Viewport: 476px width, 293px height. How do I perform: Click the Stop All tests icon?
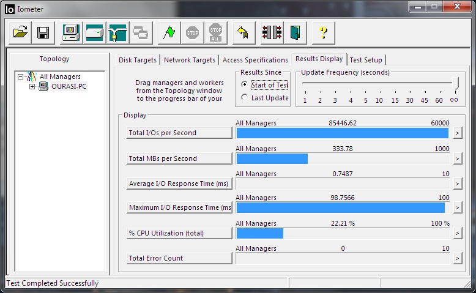[215, 32]
